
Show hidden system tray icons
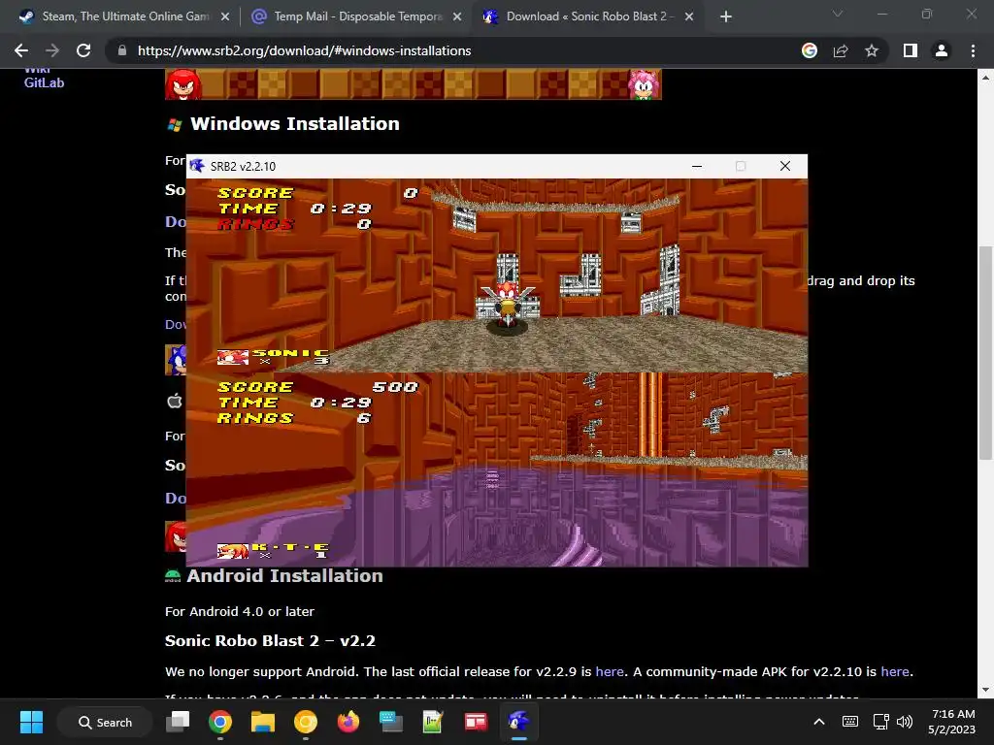pos(819,722)
